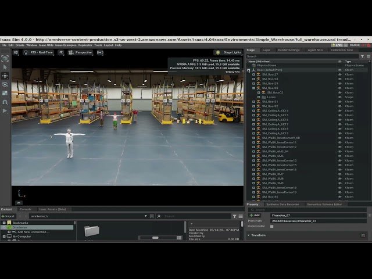The image size is (372, 279).
Task: Open the Create menu
Action: (20, 45)
